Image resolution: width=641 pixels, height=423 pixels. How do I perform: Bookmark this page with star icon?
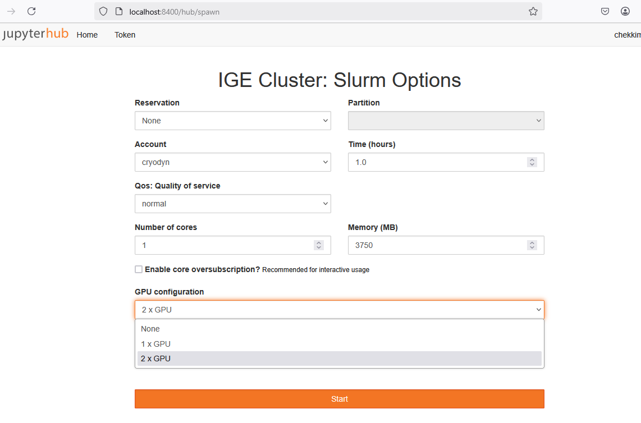coord(533,11)
